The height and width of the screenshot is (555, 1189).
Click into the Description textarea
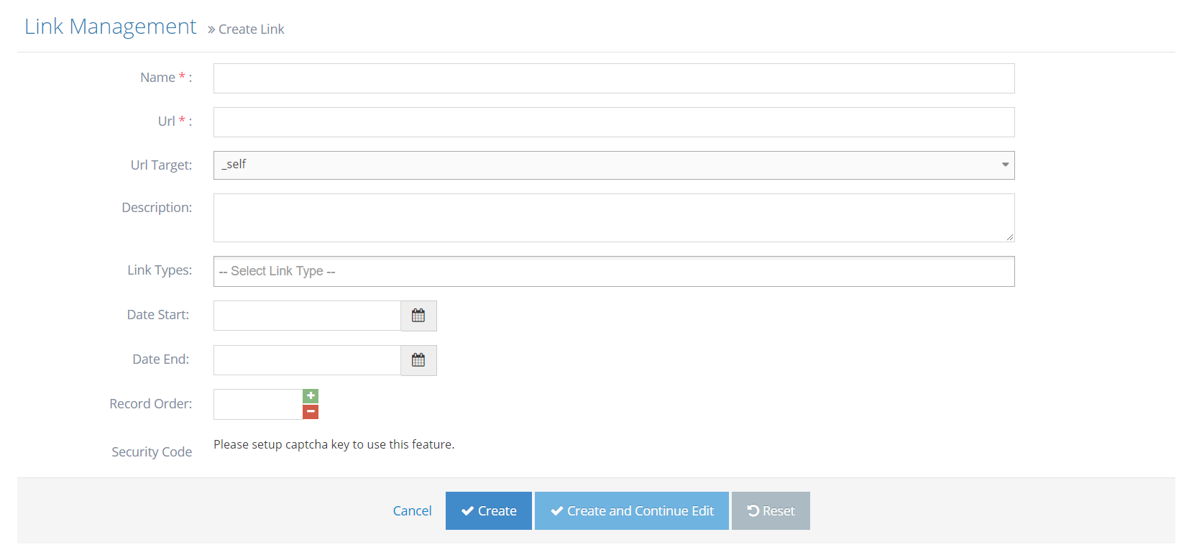pos(614,218)
